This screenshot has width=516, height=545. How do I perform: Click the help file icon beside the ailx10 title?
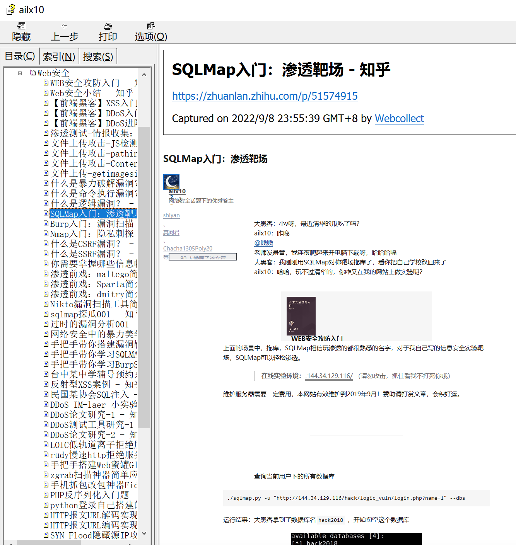(x=11, y=9)
